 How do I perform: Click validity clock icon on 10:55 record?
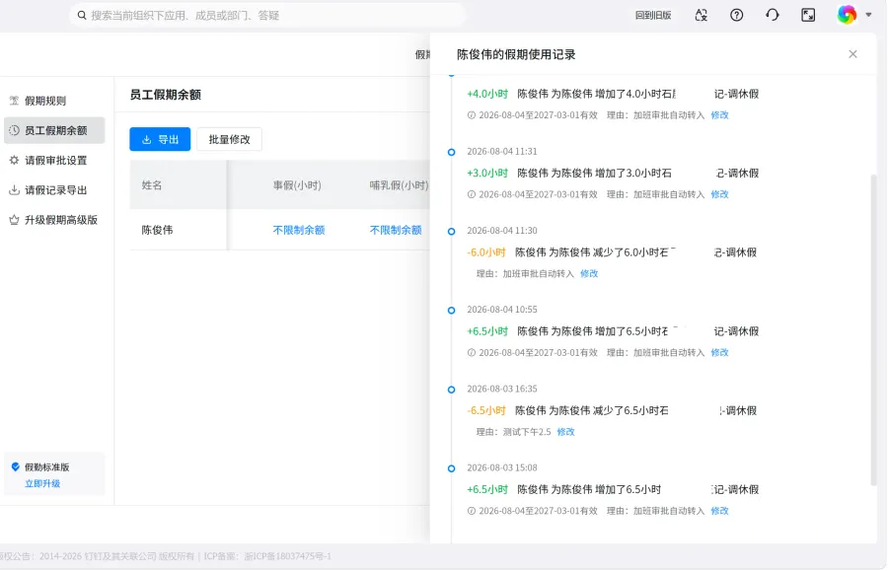tap(472, 352)
